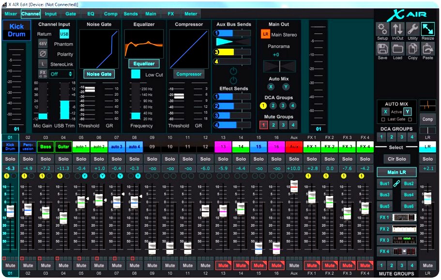This screenshot has width=441, height=280.
Task: Mute the Guitar channel 04
Action: [x=63, y=265]
